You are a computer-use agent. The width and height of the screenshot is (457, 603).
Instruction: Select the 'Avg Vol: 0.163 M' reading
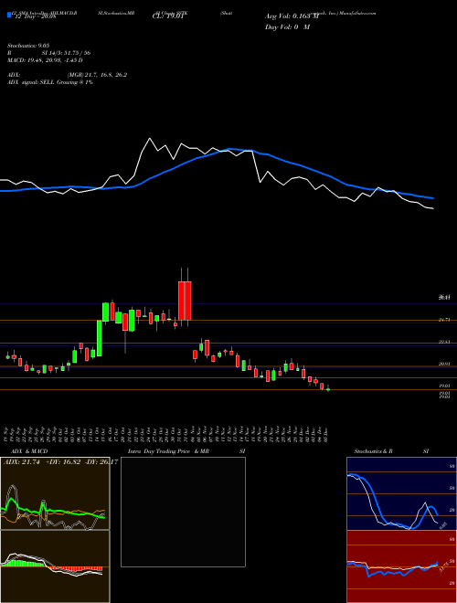[x=292, y=16]
